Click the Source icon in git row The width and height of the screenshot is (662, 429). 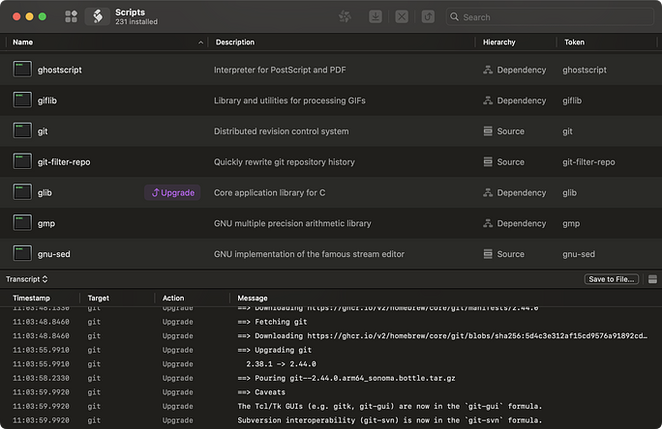488,131
